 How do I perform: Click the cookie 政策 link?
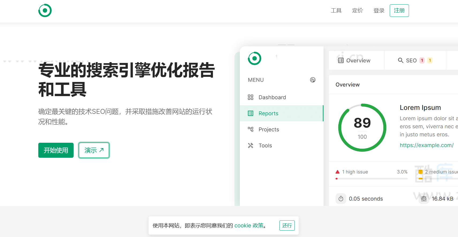[249, 225]
